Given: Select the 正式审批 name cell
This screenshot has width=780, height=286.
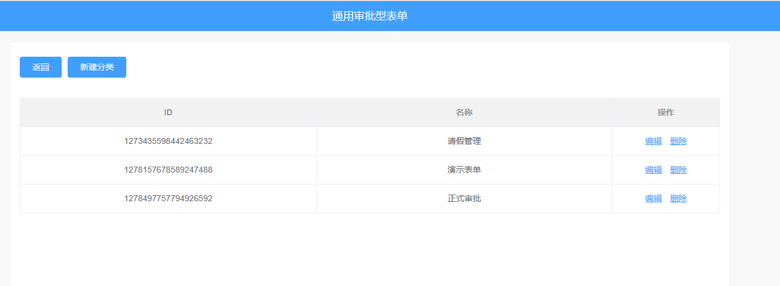Looking at the screenshot, I should point(464,199).
